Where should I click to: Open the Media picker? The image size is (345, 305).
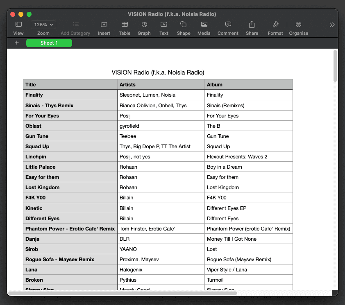[x=204, y=25]
